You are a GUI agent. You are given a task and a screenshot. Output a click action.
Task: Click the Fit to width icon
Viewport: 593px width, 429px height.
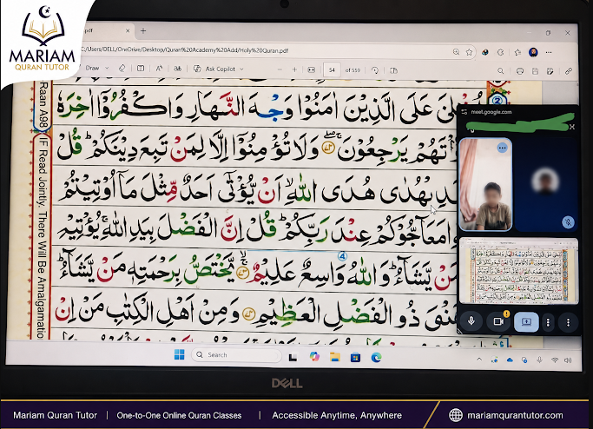pyautogui.click(x=311, y=70)
